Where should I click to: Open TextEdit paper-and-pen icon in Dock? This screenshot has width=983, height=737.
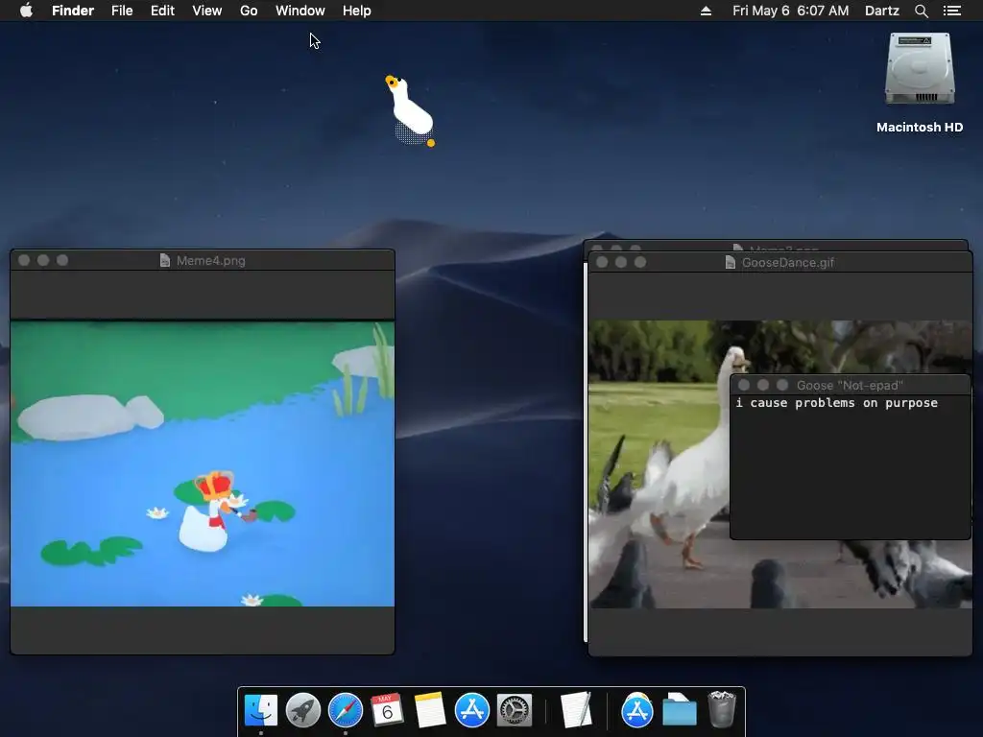tap(576, 710)
